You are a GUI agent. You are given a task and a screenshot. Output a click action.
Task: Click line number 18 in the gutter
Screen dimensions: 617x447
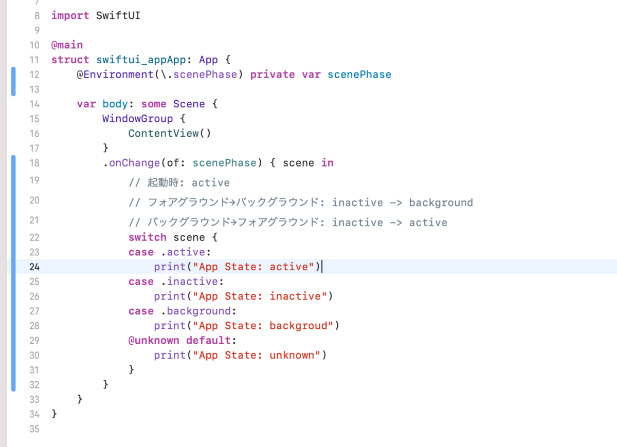click(x=34, y=163)
